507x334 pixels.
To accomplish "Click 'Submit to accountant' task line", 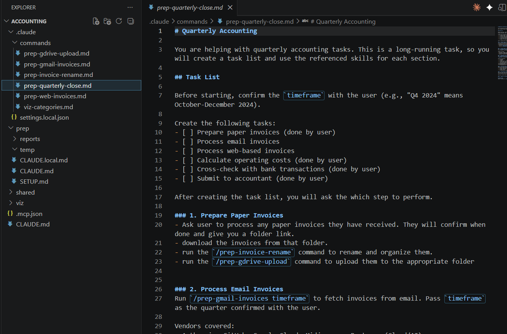I will tap(251, 178).
